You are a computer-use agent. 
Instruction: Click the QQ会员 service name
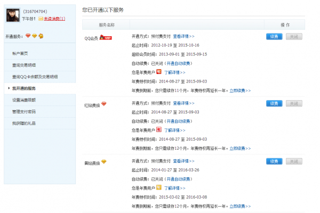91,38
